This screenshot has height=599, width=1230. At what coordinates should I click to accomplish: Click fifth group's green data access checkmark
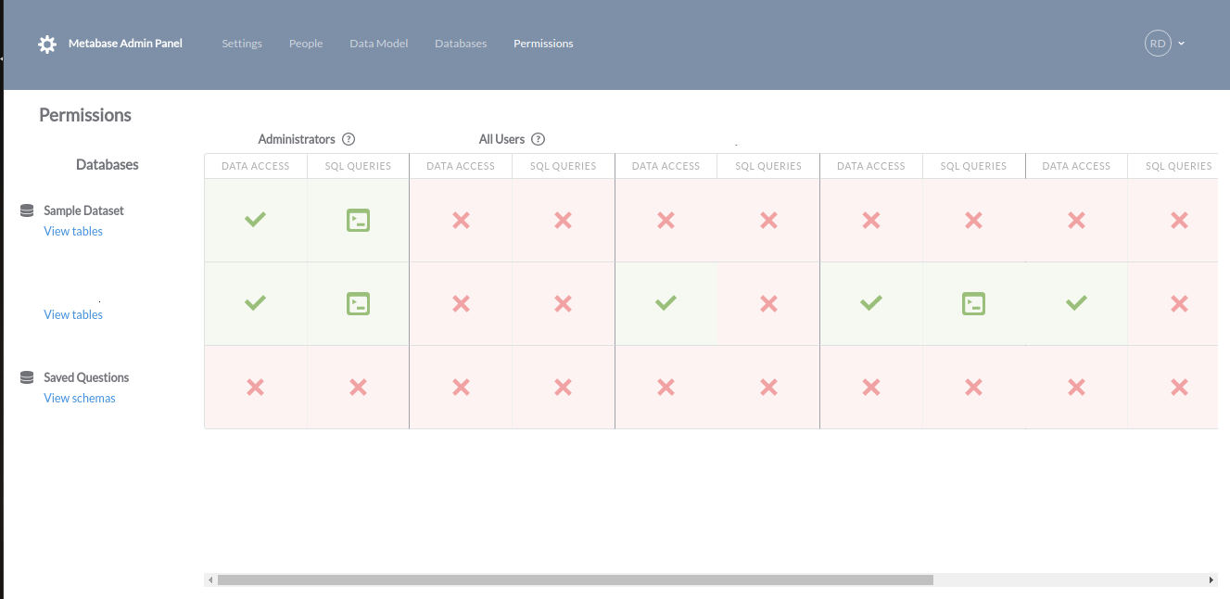[x=1076, y=303]
